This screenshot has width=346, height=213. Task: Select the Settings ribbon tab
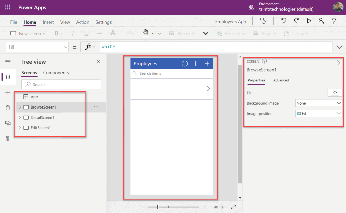[103, 22]
